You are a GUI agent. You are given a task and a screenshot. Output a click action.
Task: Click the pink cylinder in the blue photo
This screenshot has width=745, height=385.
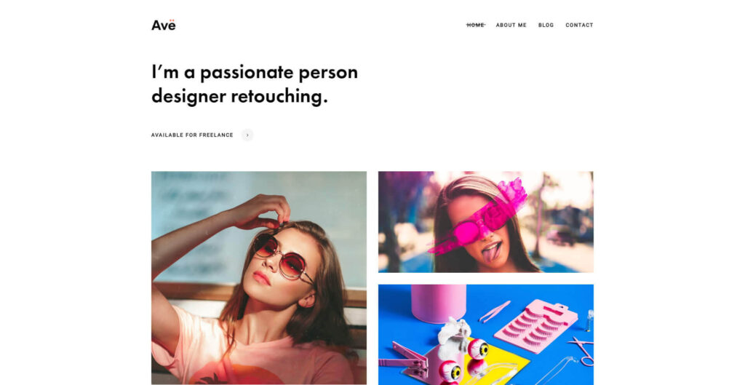[439, 303]
